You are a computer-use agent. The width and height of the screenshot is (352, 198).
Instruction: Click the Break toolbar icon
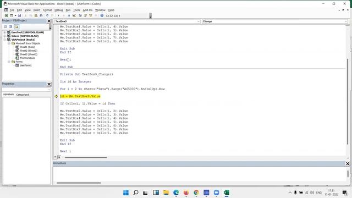[64, 15]
